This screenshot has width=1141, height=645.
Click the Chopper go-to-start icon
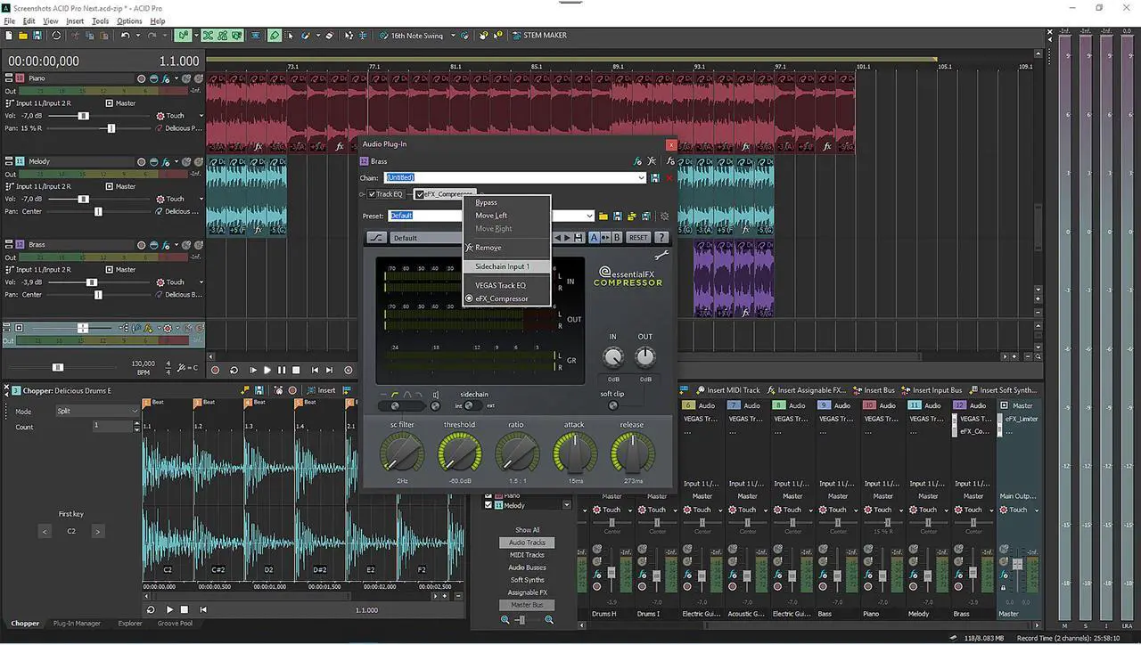click(203, 609)
